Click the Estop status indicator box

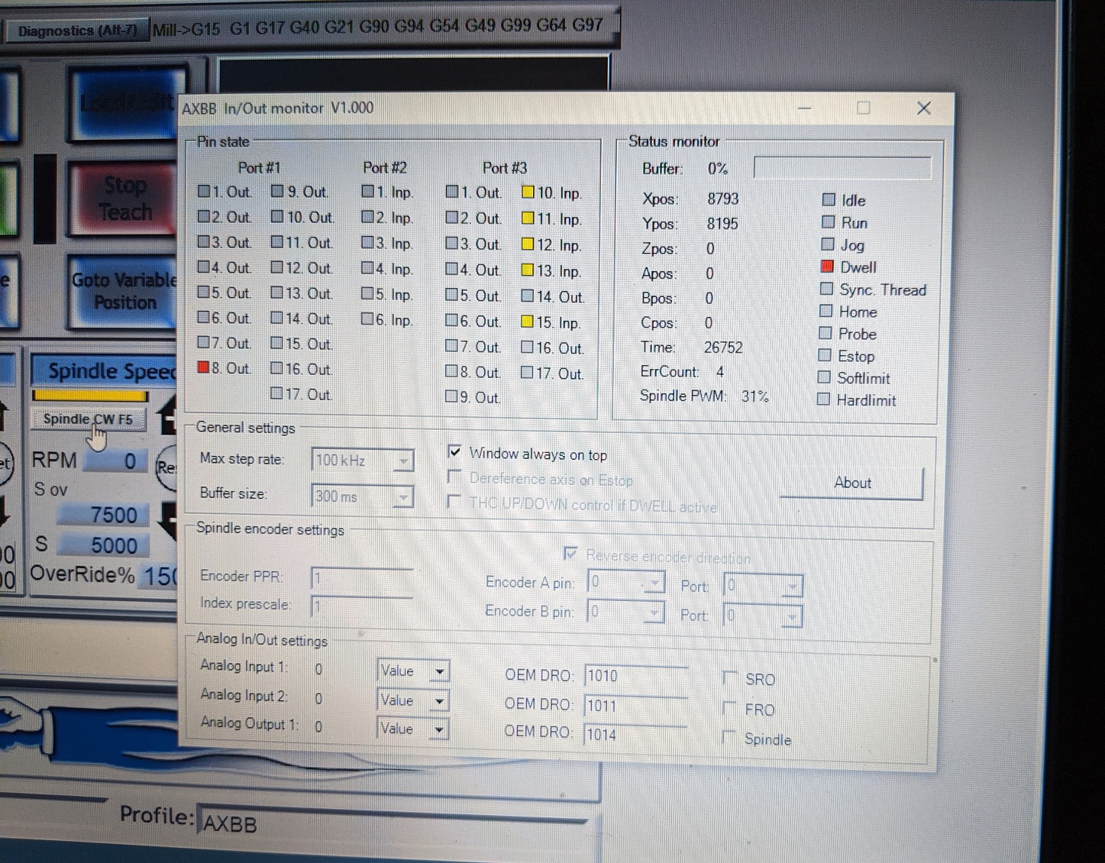(x=825, y=355)
